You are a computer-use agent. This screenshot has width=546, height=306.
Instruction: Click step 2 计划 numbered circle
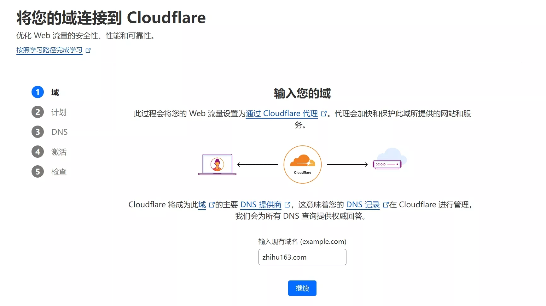(x=38, y=112)
